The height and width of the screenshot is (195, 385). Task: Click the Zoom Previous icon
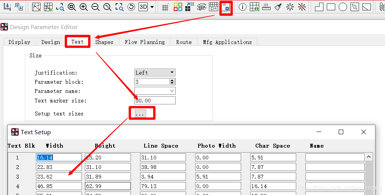pyautogui.click(x=107, y=7)
